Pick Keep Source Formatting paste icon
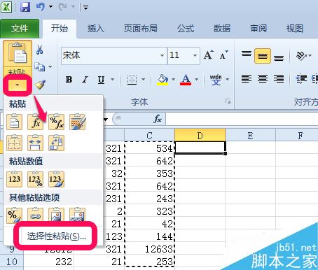Viewport: 318px width, 270px height. coord(78,122)
